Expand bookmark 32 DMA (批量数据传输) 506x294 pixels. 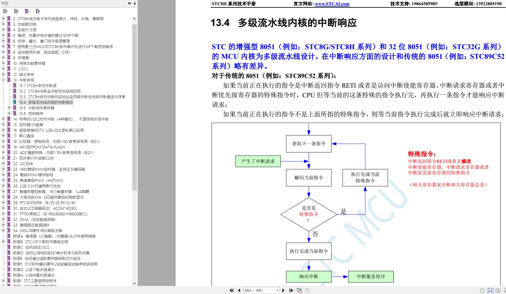(x=3, y=219)
